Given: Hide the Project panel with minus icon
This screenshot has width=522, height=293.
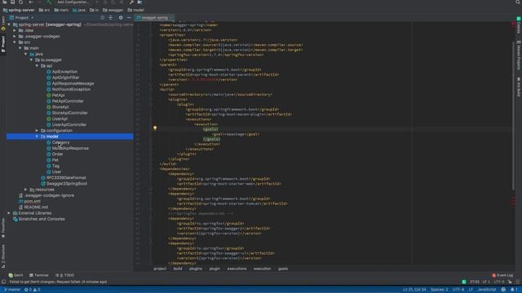Looking at the screenshot, I should point(129,18).
